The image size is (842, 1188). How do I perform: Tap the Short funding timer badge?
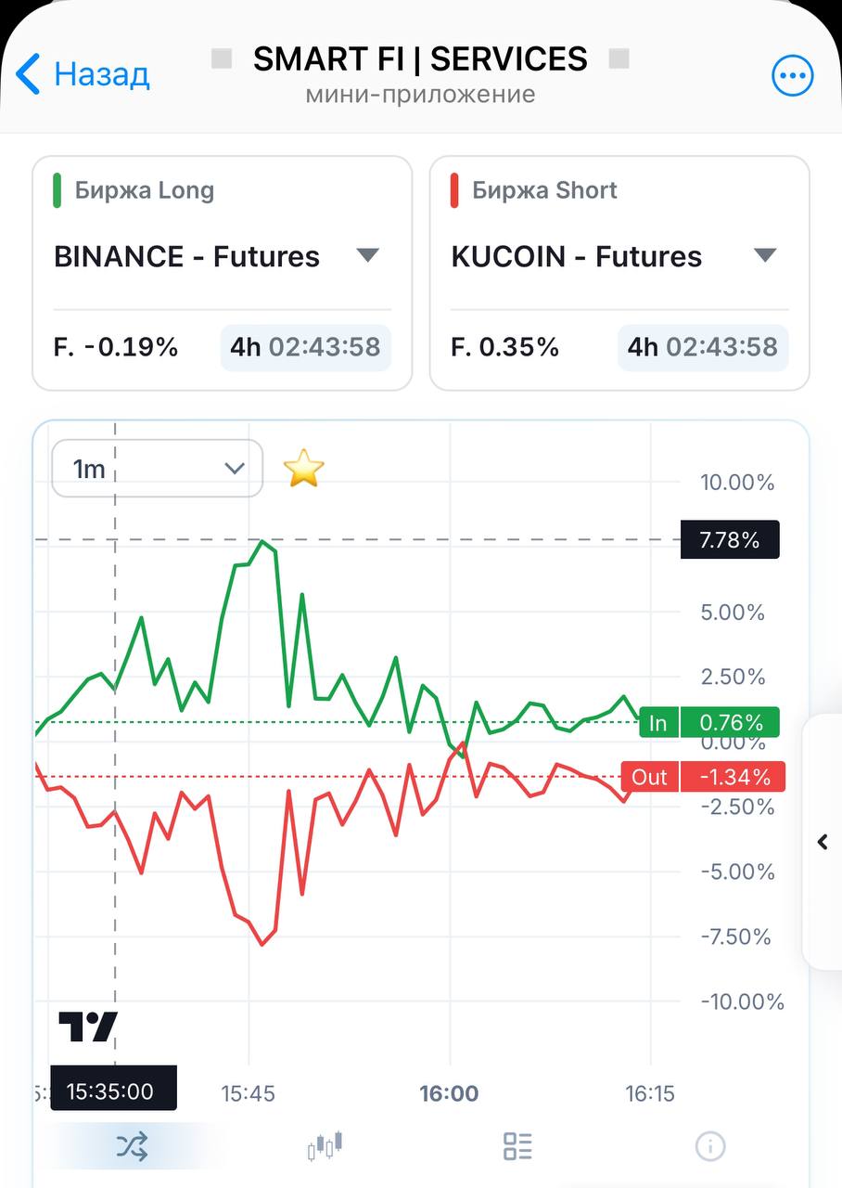703,347
